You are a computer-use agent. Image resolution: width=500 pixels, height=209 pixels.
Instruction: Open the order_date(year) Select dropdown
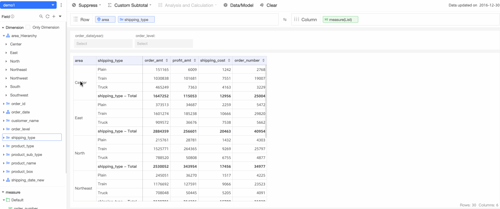[x=103, y=44]
